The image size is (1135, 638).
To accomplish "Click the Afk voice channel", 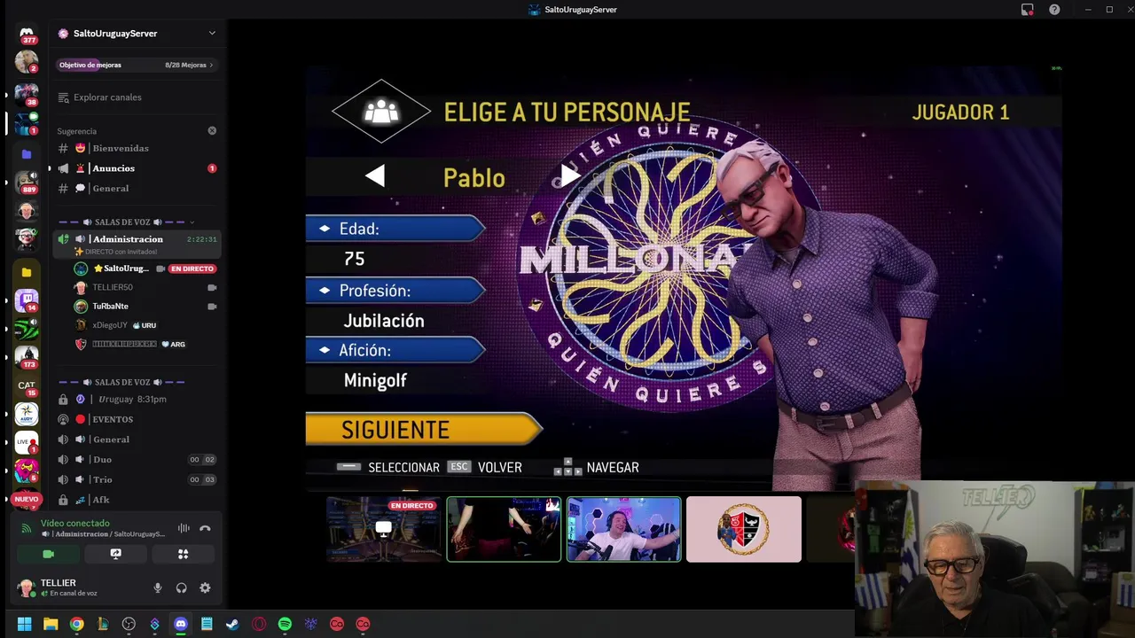I will (x=136, y=500).
